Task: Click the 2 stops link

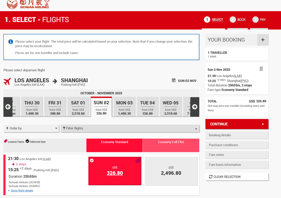Action: [21, 164]
